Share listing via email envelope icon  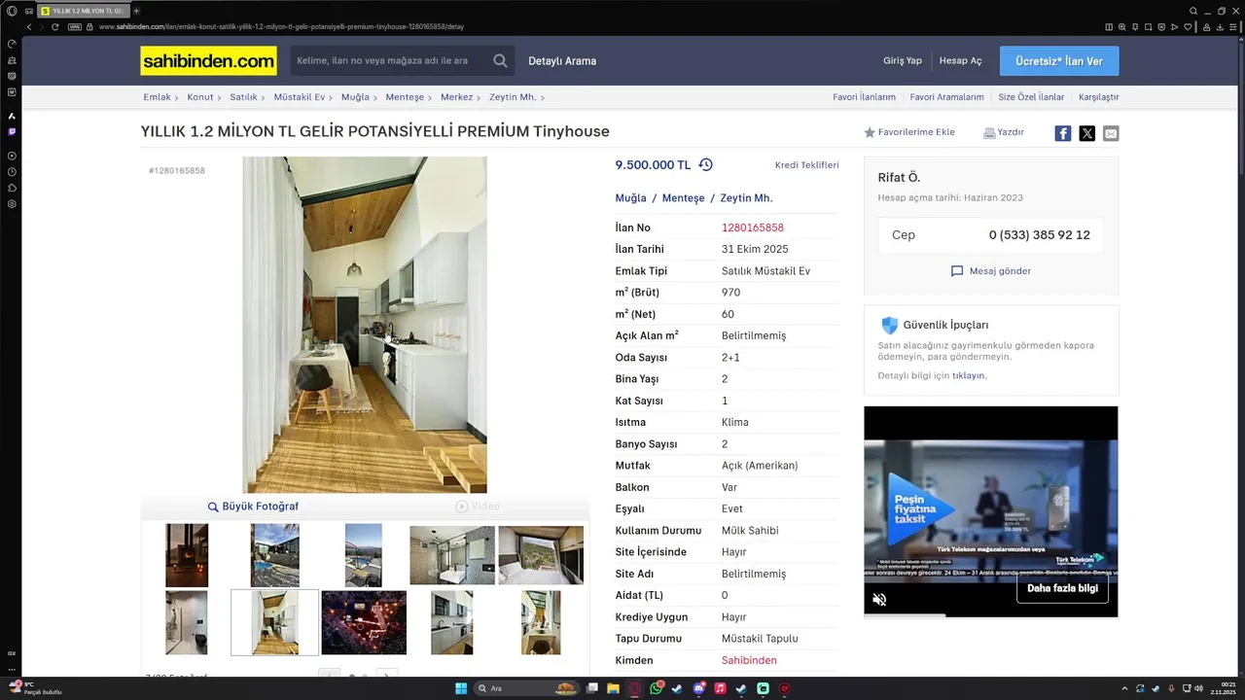1111,133
